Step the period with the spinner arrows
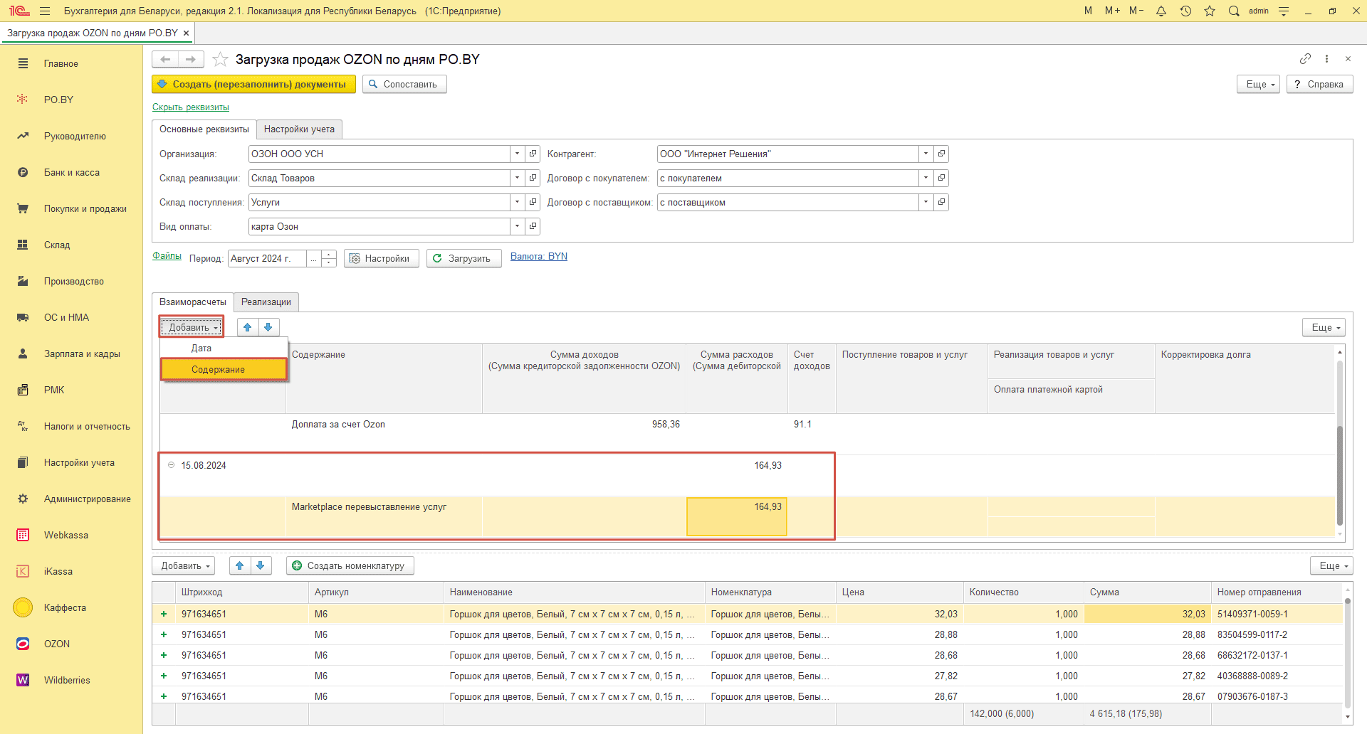 [329, 258]
